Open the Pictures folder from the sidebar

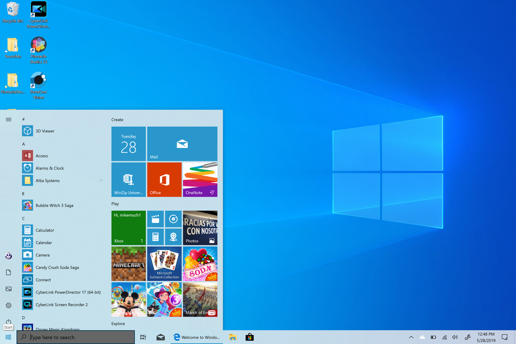(x=8, y=289)
